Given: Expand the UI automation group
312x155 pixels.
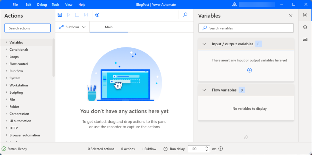Looking at the screenshot, I should point(6,121).
